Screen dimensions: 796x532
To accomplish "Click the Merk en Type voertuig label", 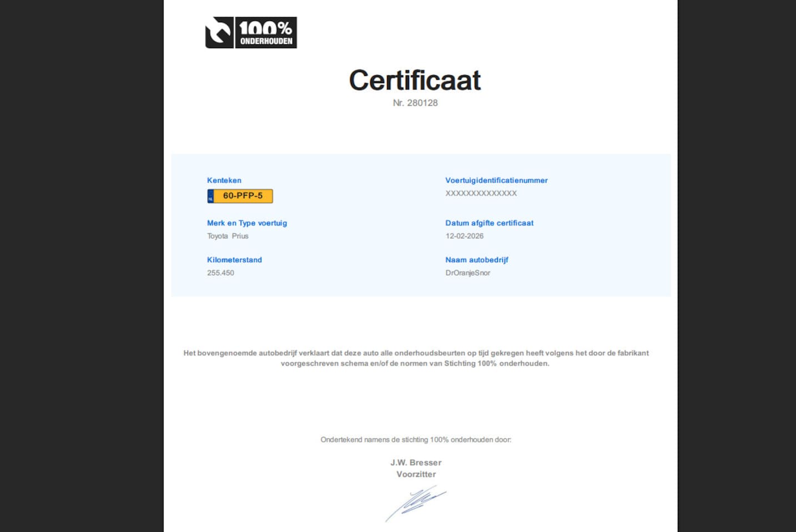I will (246, 223).
